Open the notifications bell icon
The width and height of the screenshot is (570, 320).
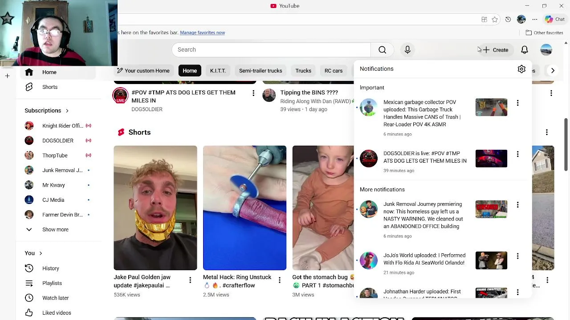[525, 50]
